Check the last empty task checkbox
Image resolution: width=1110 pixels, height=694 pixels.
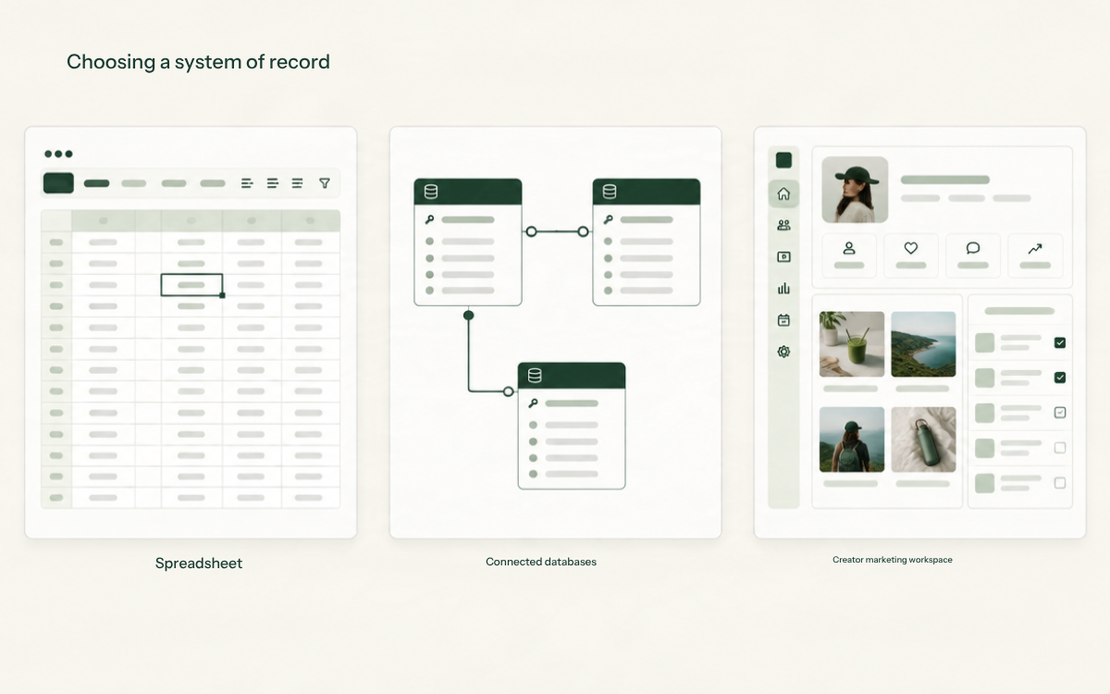1060,483
